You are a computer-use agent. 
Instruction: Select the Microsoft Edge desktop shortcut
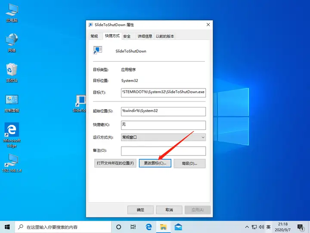click(x=12, y=135)
